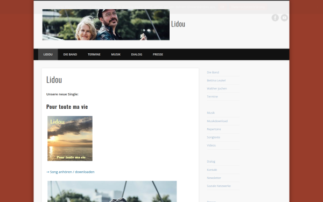The width and height of the screenshot is (323, 202).
Task: Accept cookies with the OK button
Action: tap(222, 7)
